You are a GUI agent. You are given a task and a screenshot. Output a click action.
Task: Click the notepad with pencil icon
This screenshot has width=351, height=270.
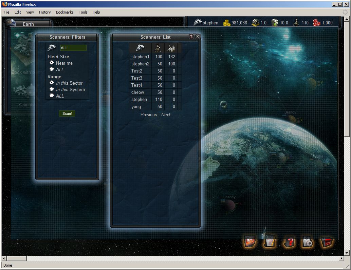tap(270, 242)
